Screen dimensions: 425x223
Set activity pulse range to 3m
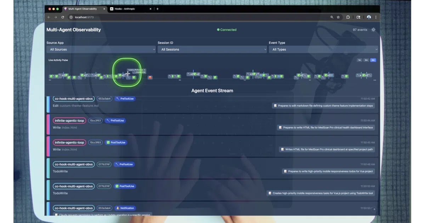click(366, 60)
